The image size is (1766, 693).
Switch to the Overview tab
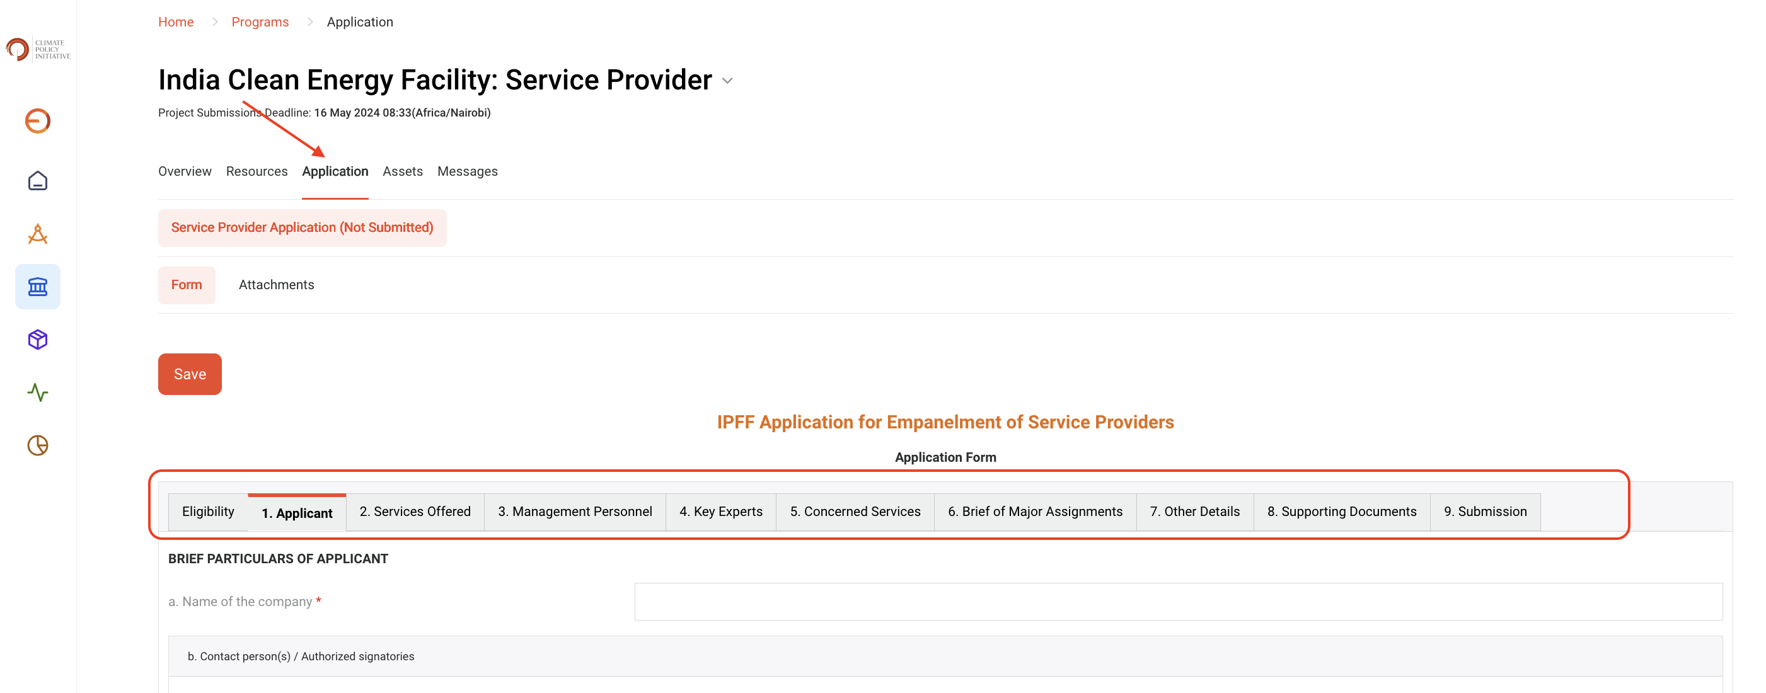coord(185,171)
